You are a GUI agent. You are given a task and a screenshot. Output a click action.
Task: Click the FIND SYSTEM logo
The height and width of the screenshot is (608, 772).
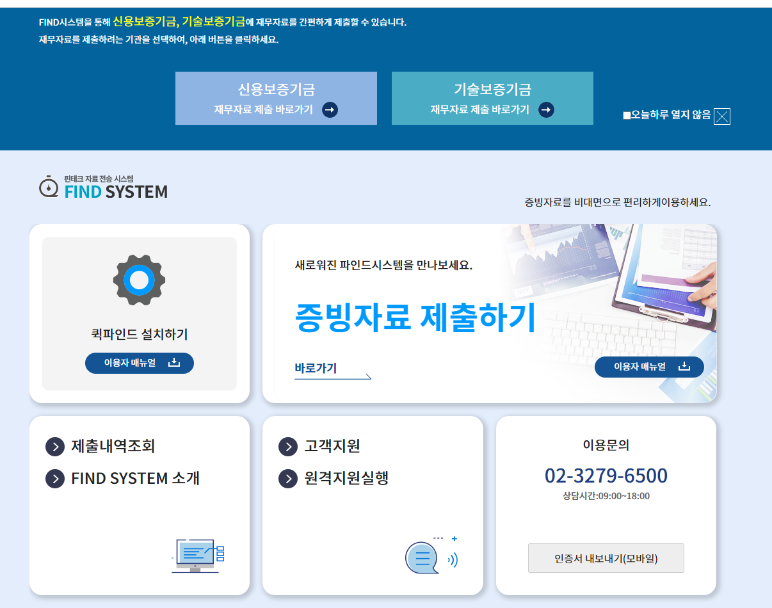(103, 187)
